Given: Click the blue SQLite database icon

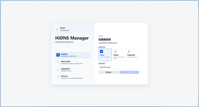Looking at the screenshot, I should coord(102,51).
